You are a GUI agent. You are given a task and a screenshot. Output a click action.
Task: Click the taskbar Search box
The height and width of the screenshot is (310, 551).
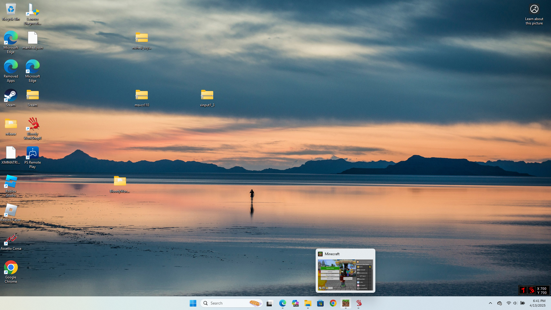[227, 303]
